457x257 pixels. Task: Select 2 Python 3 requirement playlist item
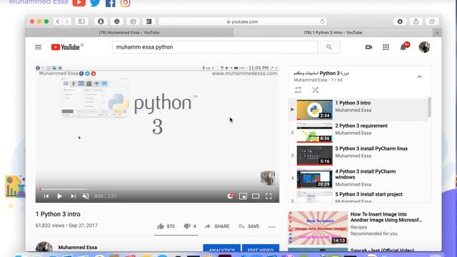(358, 132)
